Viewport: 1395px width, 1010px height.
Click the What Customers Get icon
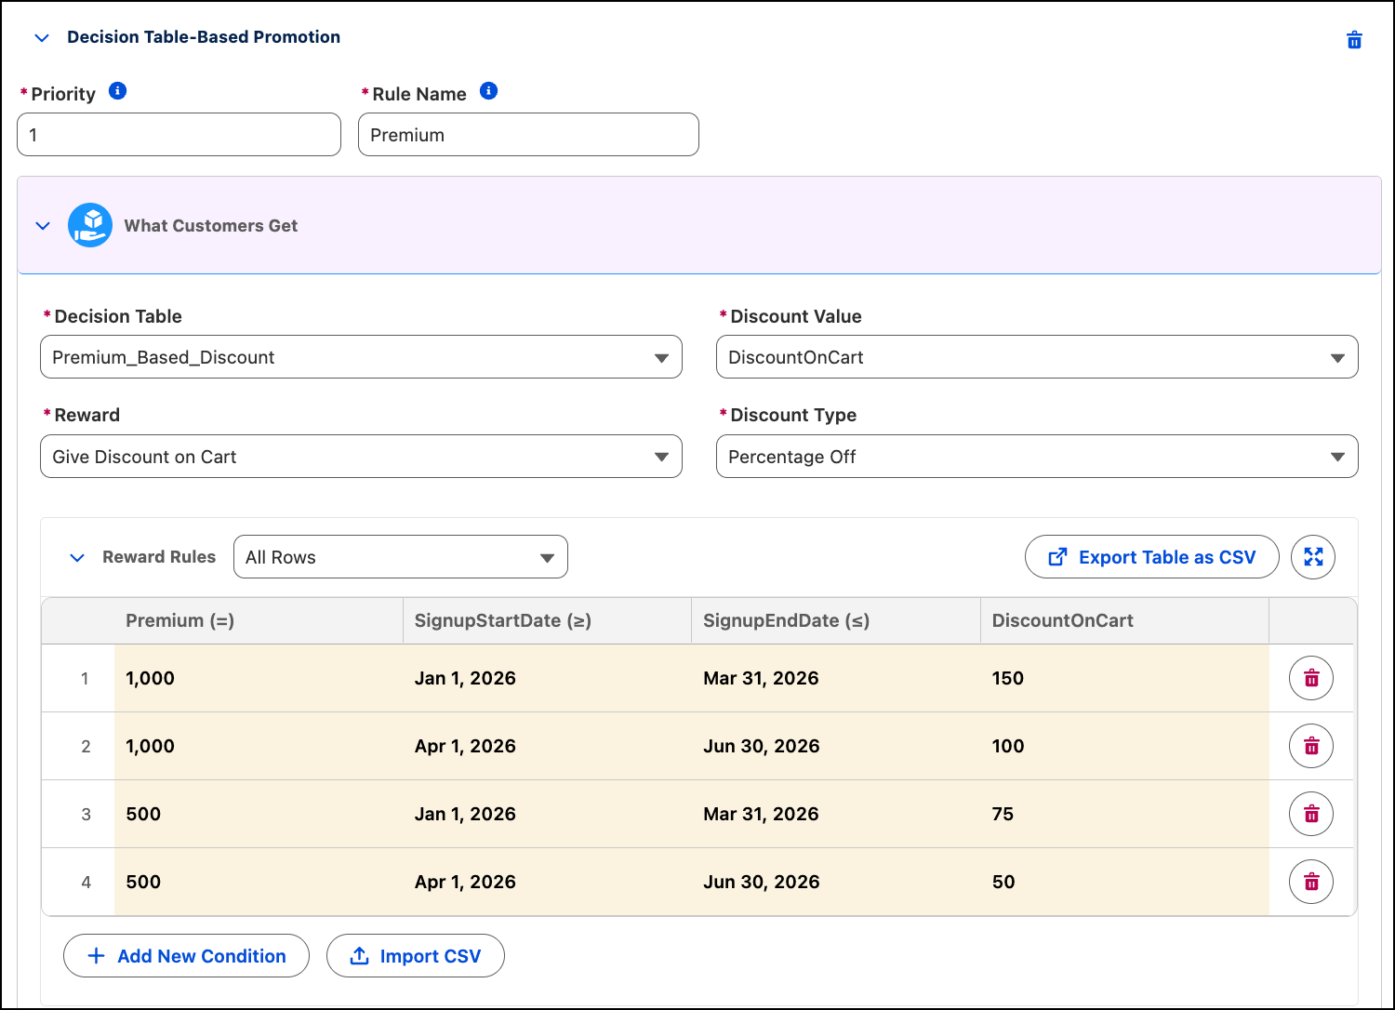(x=90, y=225)
